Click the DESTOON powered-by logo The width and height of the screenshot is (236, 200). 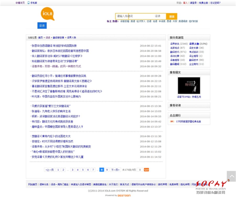124,195
